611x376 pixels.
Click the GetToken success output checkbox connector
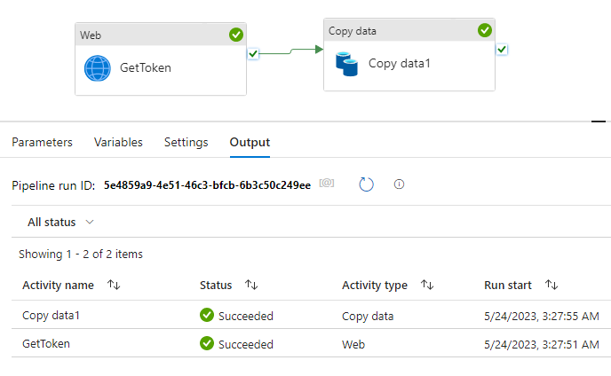click(x=253, y=54)
